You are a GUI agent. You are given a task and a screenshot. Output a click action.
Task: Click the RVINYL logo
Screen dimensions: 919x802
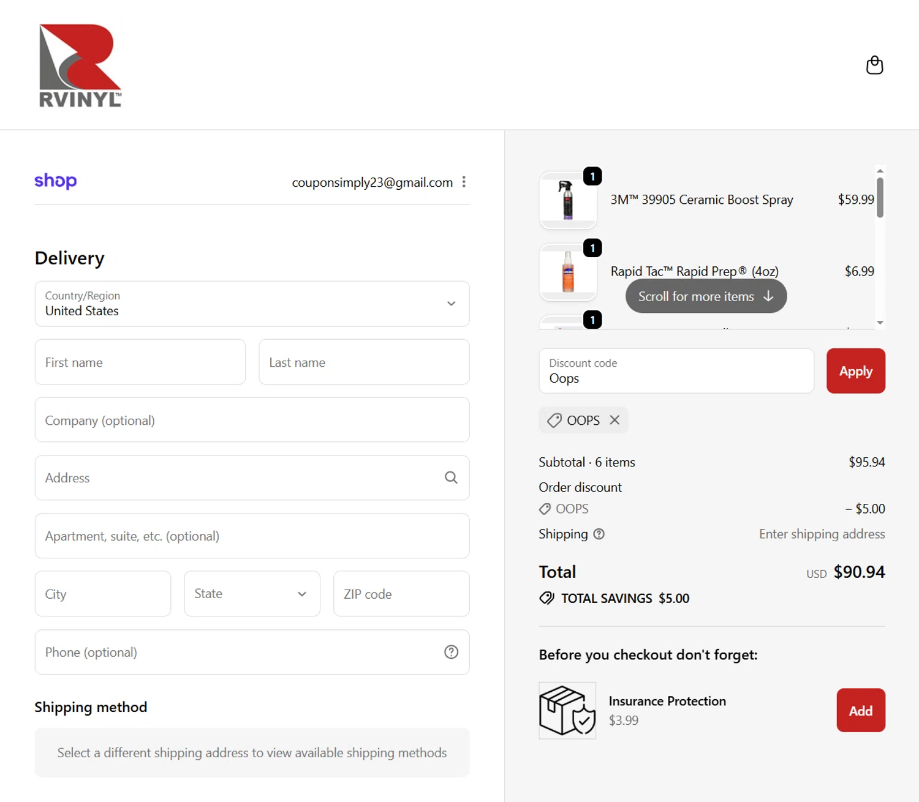click(80, 66)
